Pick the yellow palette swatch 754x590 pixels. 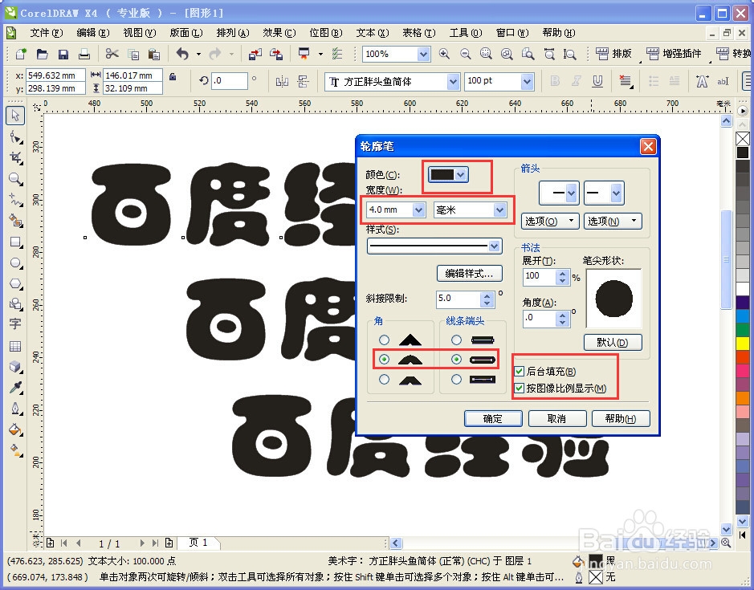(x=743, y=343)
